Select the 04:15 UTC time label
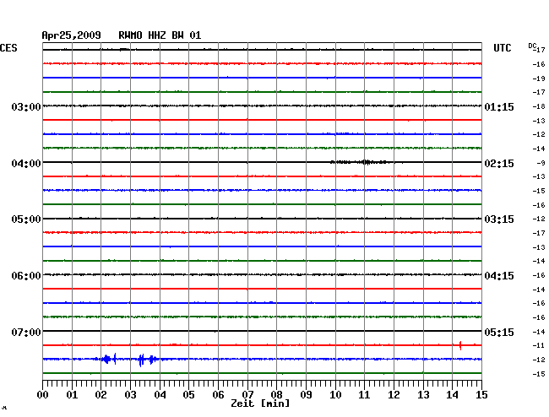 tap(499, 276)
